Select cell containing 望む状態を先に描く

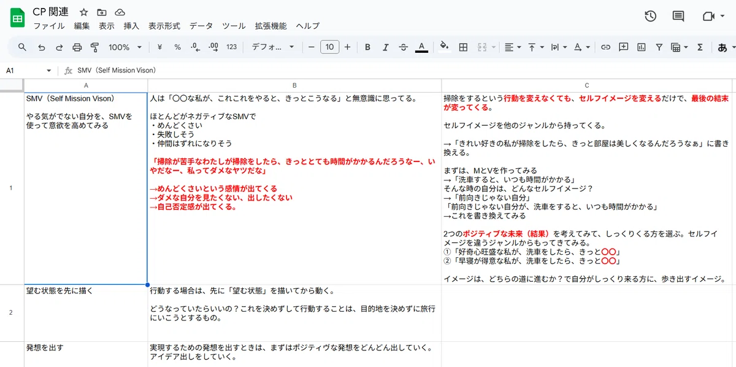coord(86,313)
